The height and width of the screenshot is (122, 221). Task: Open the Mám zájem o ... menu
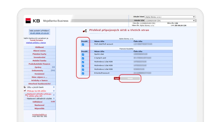39,77
